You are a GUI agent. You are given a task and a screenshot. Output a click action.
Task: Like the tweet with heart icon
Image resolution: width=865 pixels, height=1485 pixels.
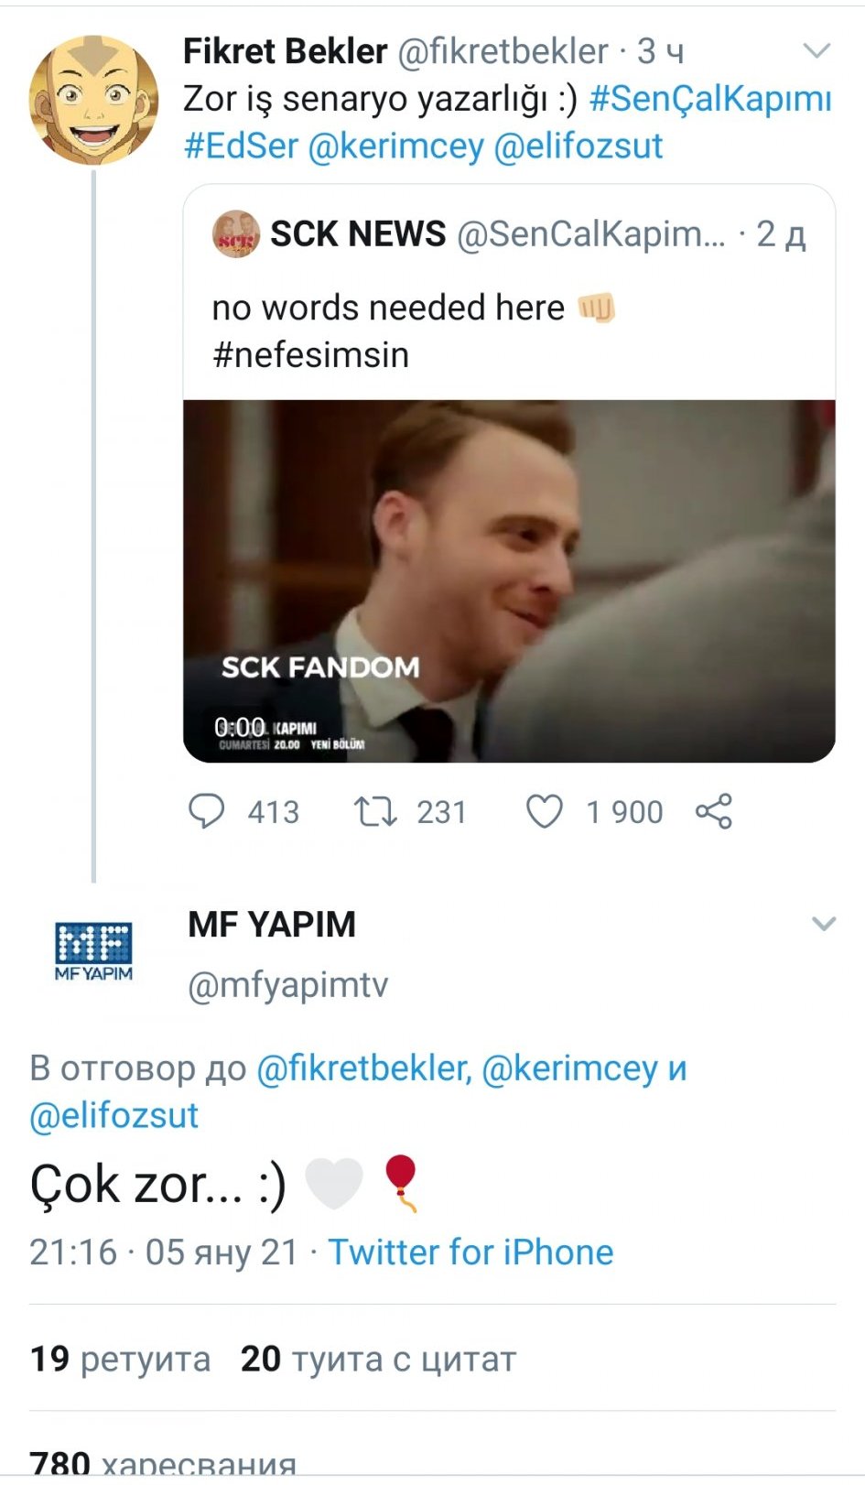[545, 811]
